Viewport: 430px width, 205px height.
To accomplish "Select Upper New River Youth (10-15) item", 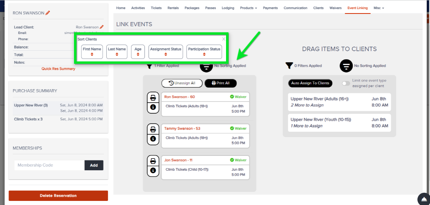I will pyautogui.click(x=339, y=123).
